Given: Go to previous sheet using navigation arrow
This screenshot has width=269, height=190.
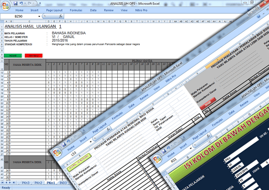Looking at the screenshot, I should click(6, 183).
